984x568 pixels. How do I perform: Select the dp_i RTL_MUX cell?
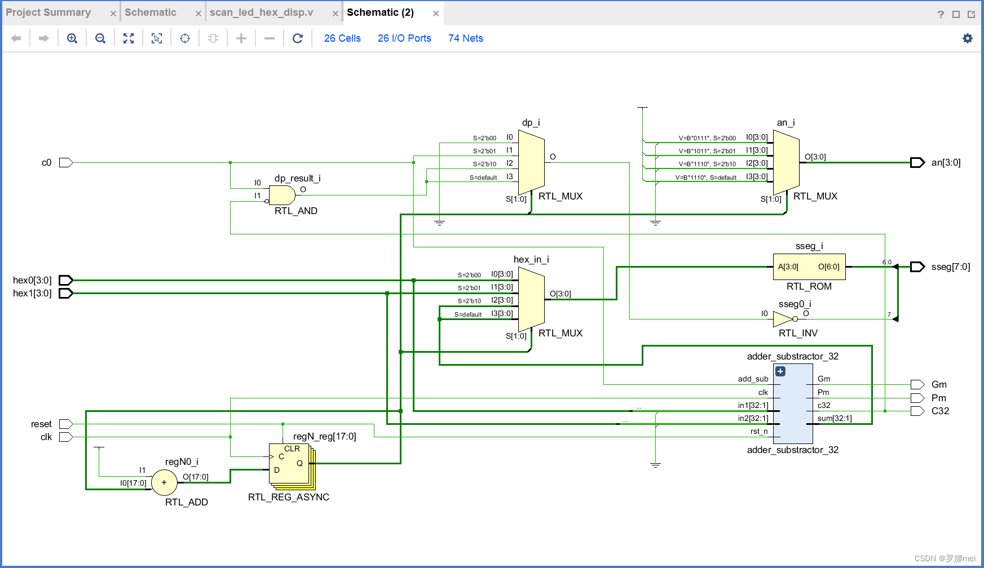(531, 161)
